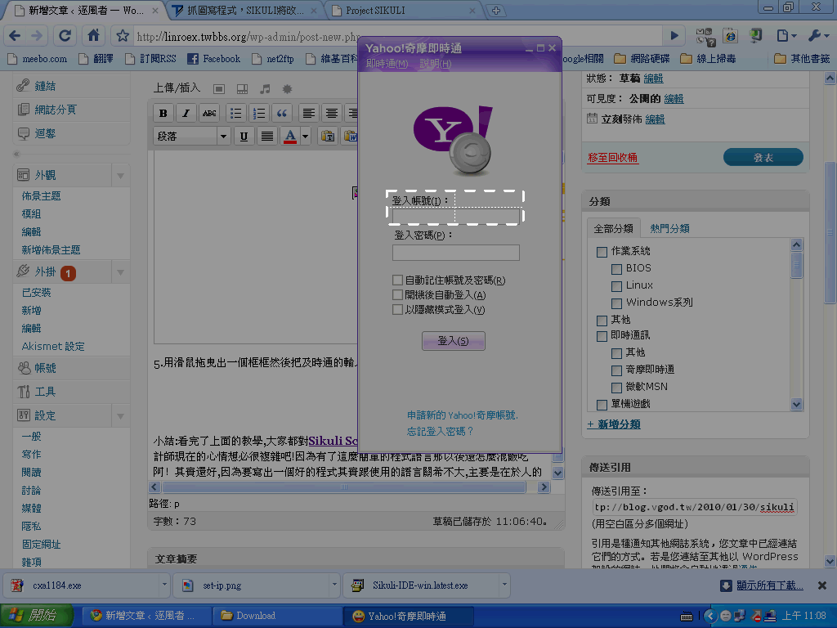Select the red text color button
Screen dimensions: 837x628
tap(290, 137)
